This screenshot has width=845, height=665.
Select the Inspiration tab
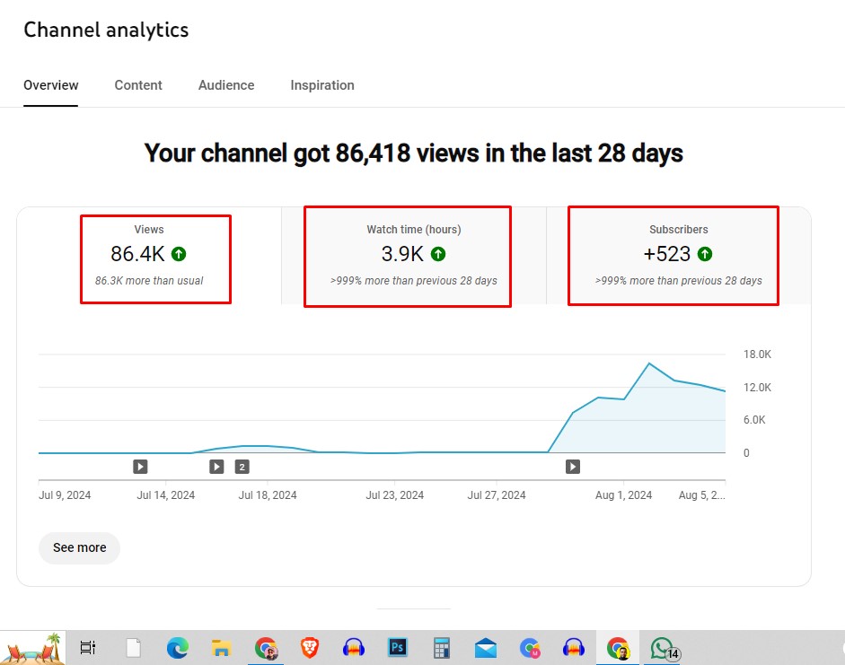tap(322, 85)
